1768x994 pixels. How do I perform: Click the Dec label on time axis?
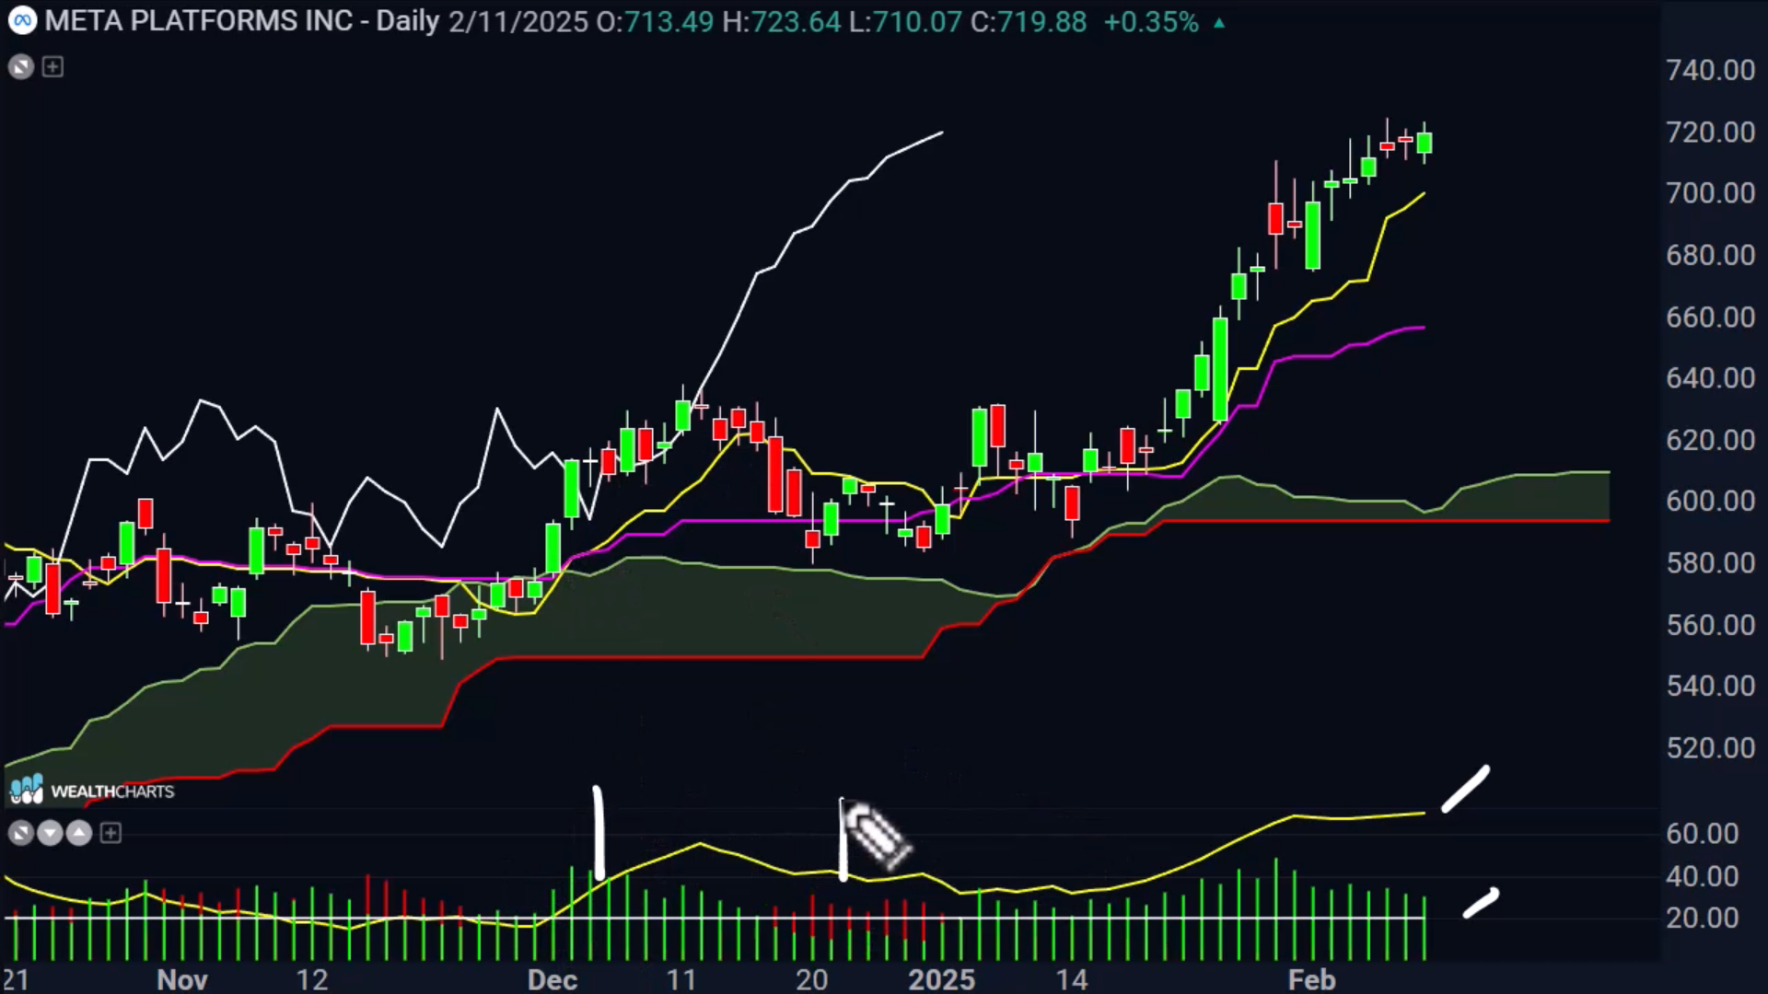tap(552, 979)
